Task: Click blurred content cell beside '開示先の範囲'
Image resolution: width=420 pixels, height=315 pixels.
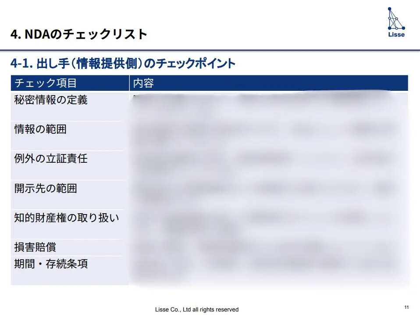Action: click(x=268, y=194)
